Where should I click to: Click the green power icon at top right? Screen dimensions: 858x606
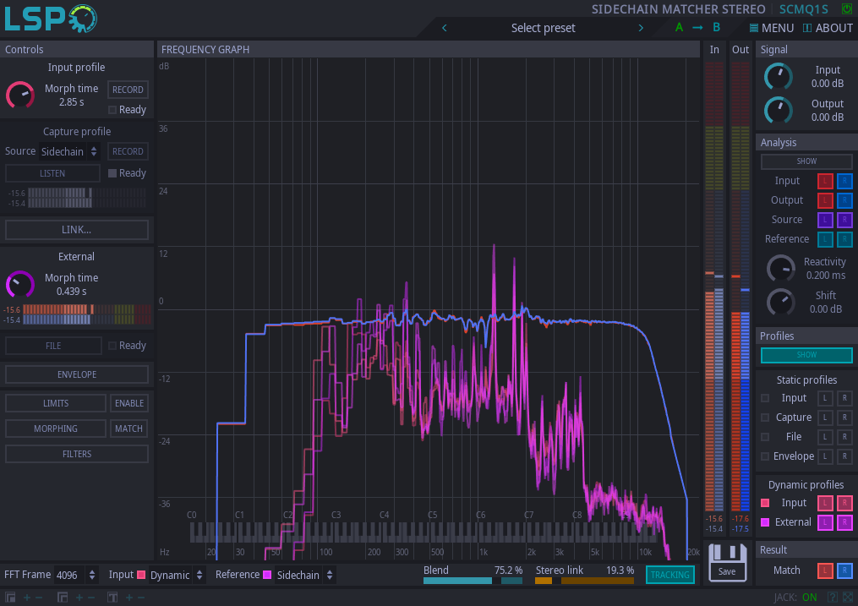[846, 8]
